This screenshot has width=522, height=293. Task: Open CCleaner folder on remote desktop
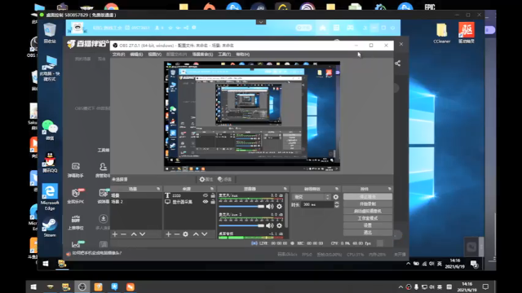442,33
